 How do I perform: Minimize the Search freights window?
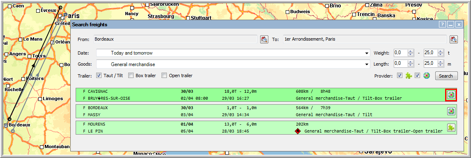(450, 25)
